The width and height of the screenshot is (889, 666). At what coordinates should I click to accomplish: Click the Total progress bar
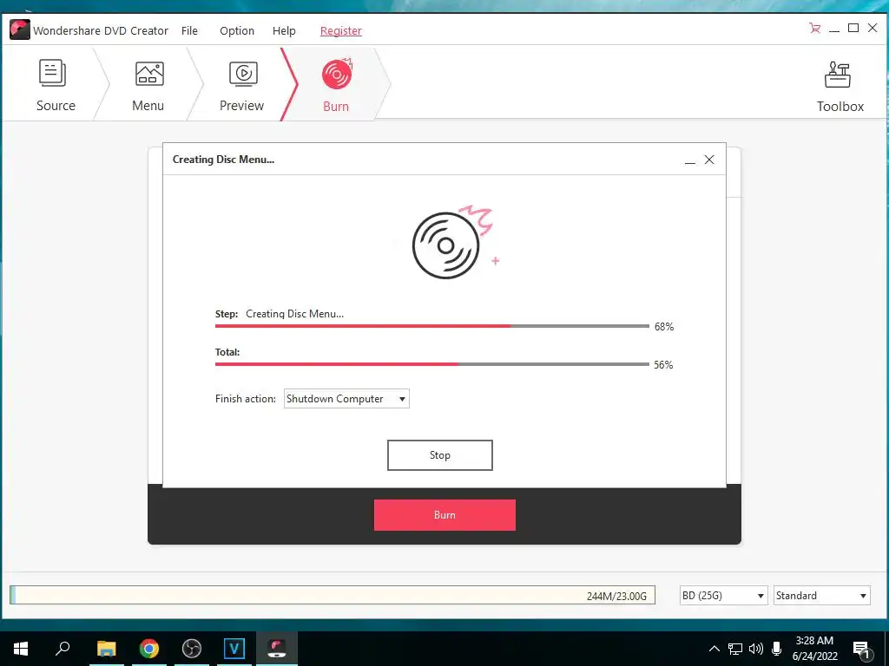point(432,364)
